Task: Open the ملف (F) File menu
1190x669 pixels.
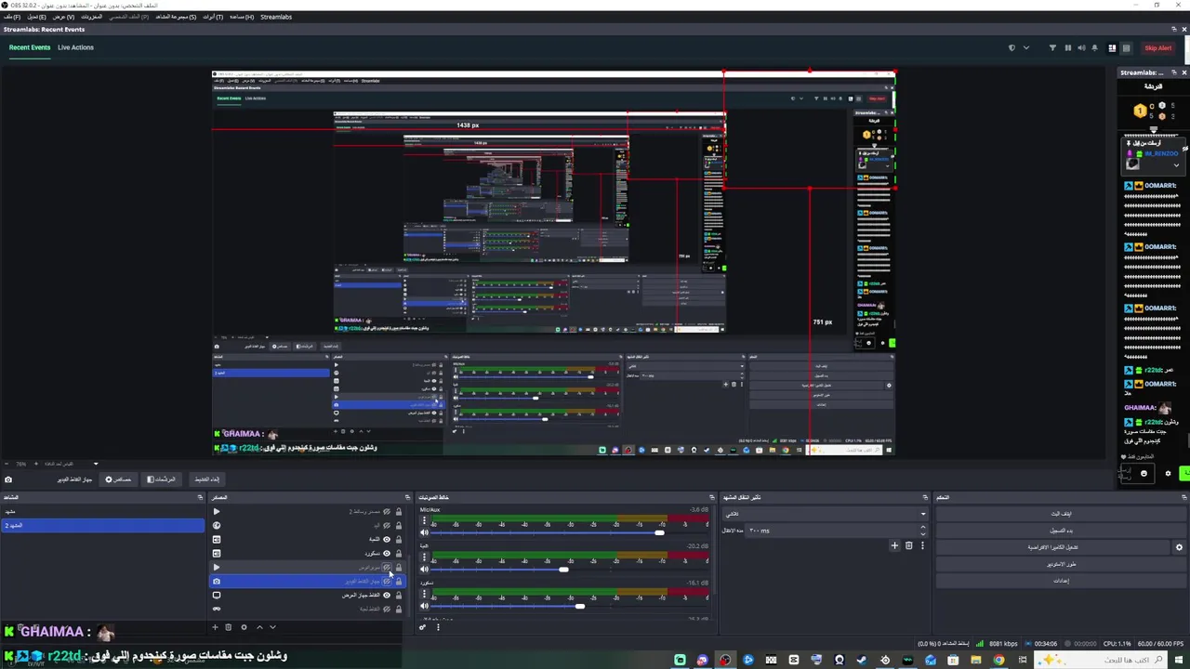Action: [x=12, y=17]
